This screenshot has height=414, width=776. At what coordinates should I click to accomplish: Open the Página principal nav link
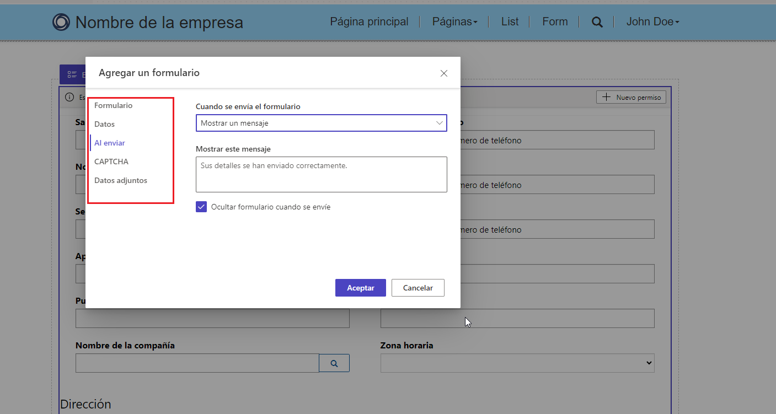(x=370, y=21)
